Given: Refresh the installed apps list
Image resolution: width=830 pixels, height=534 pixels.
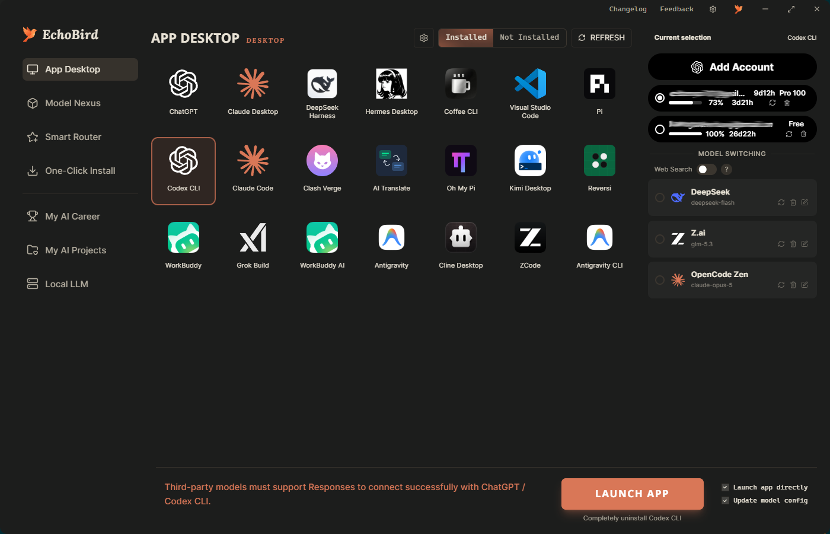Looking at the screenshot, I should (601, 38).
